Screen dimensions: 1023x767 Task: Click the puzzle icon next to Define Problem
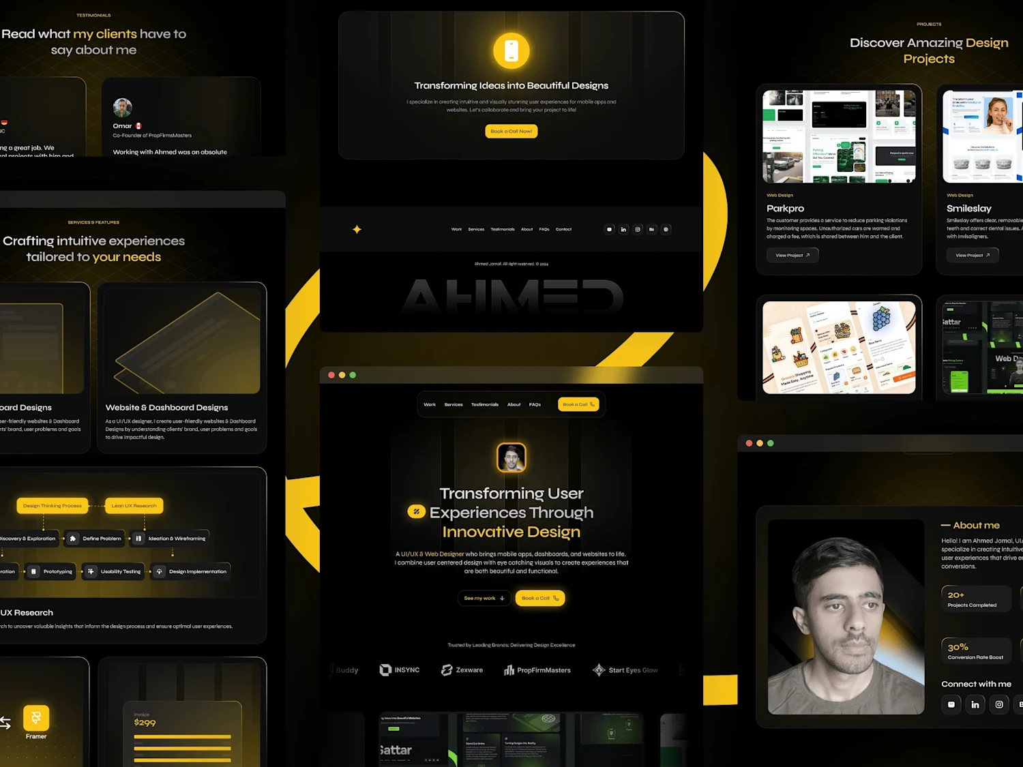point(73,539)
